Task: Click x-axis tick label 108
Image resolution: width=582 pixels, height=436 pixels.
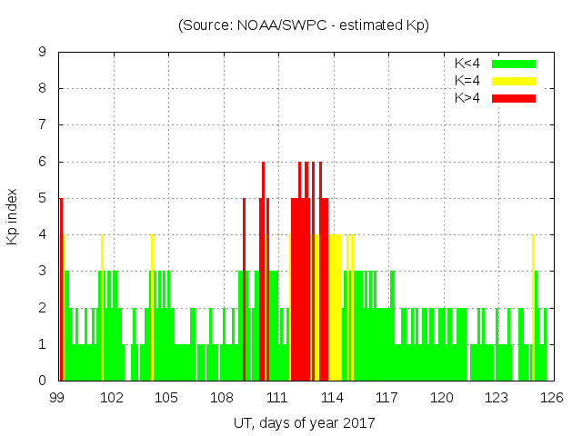Action: [x=222, y=397]
